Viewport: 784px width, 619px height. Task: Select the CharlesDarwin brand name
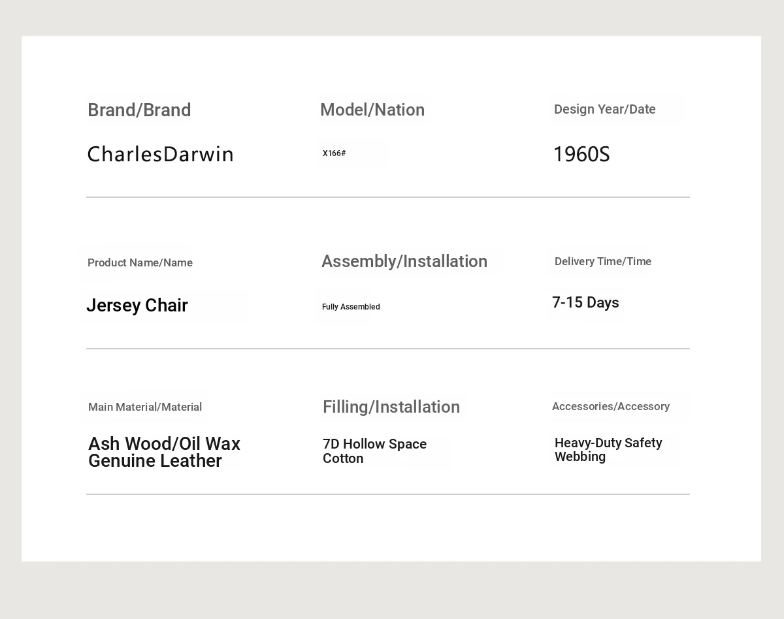coord(160,155)
